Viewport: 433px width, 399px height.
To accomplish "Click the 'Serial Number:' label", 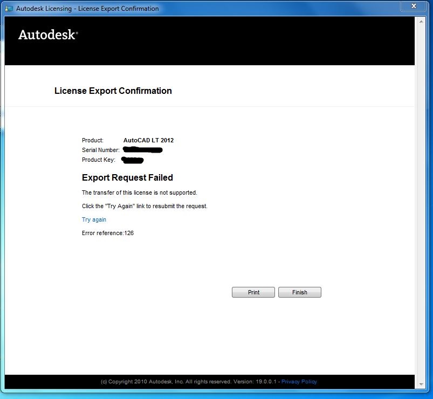I will tap(100, 150).
